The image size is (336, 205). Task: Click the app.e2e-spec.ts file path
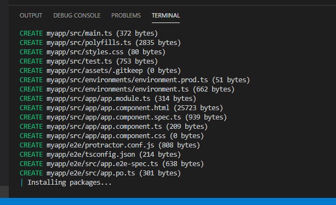click(102, 164)
